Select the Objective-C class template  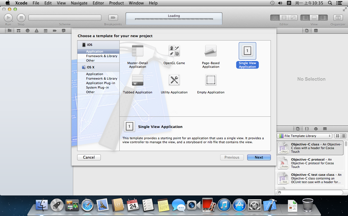pyautogui.click(x=309, y=148)
